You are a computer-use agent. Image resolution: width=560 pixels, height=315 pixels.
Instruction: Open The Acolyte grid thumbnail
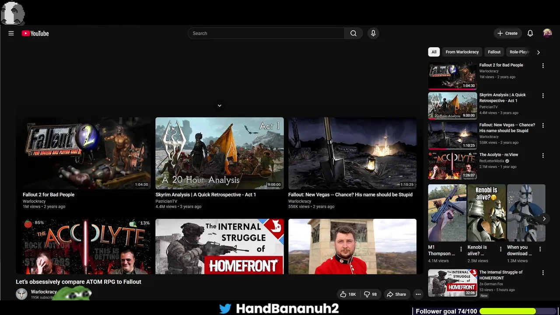click(87, 246)
